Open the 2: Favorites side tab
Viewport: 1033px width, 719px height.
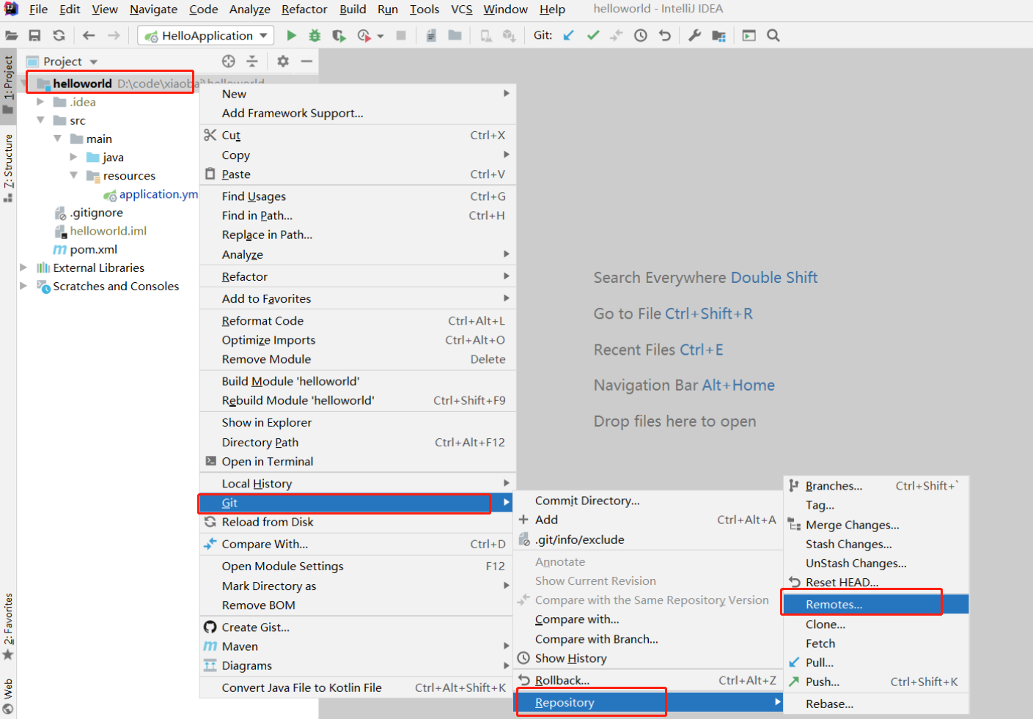coord(8,626)
